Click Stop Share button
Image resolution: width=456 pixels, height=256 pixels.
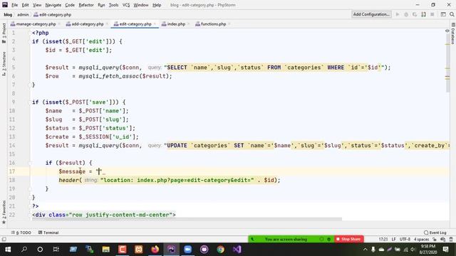tap(348, 239)
